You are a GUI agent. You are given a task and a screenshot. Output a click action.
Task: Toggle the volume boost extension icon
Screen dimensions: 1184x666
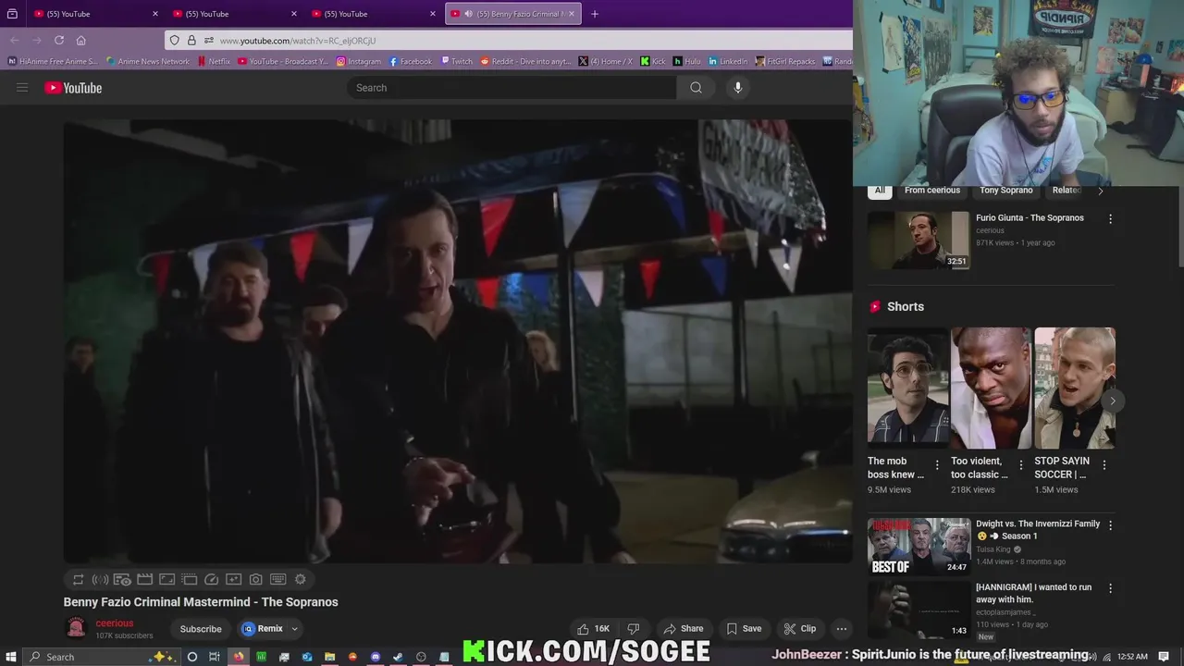coord(100,579)
